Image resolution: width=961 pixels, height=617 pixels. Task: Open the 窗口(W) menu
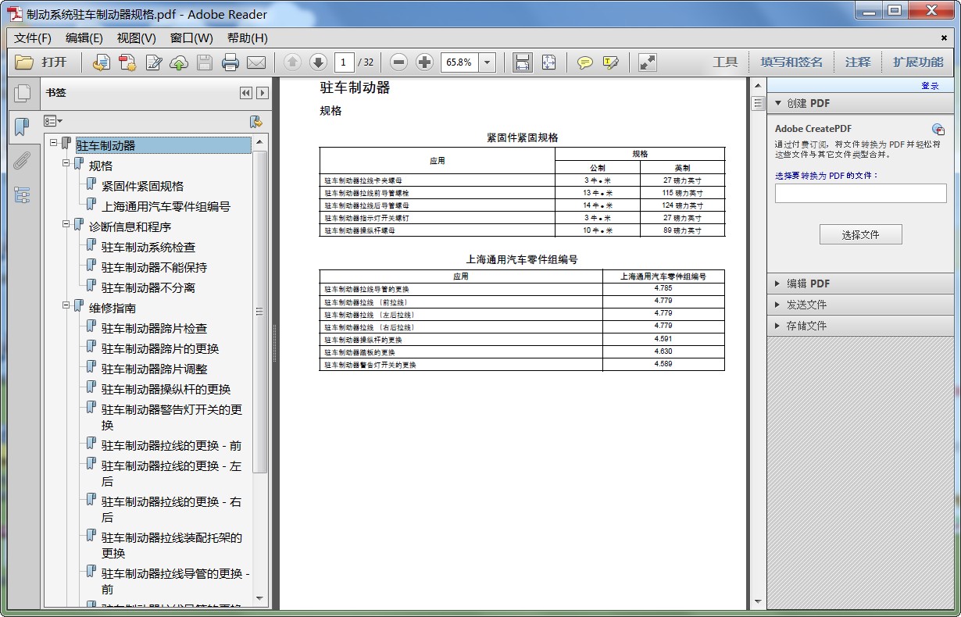pos(191,37)
